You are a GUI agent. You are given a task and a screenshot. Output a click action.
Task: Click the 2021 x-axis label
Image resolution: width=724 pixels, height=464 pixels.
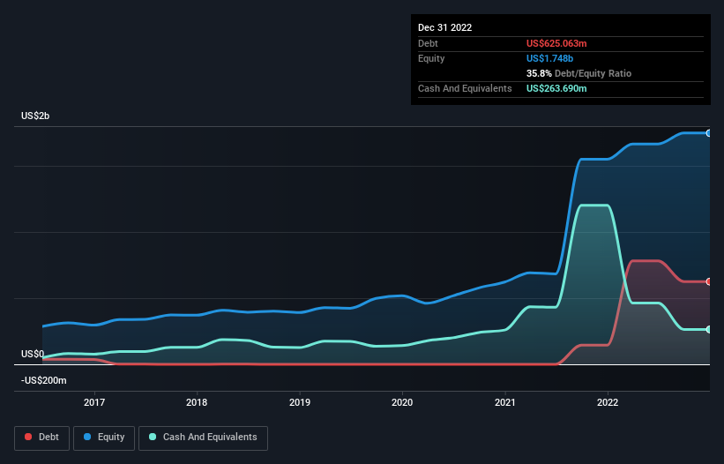click(x=505, y=402)
